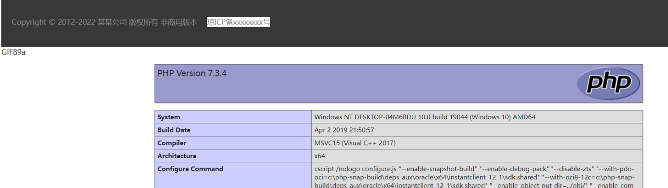Select the Architecture row label

177,156
